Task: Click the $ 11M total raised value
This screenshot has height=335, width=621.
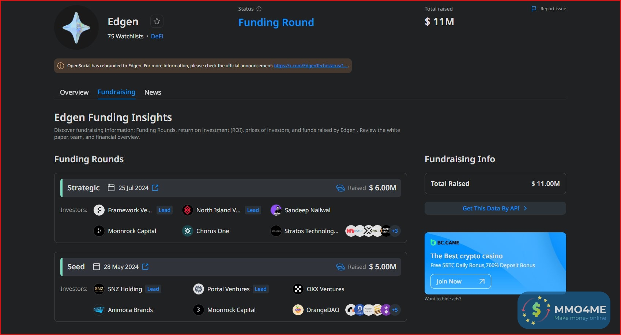Action: point(439,22)
